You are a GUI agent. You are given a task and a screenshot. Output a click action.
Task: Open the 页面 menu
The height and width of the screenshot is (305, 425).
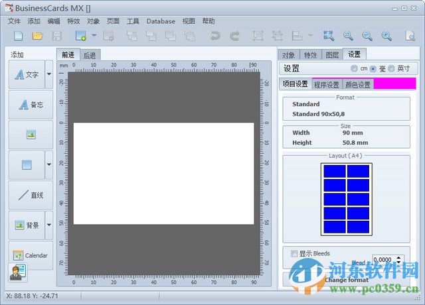(113, 21)
